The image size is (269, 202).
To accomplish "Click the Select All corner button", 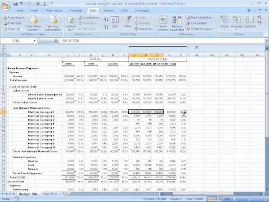I will point(3,55).
